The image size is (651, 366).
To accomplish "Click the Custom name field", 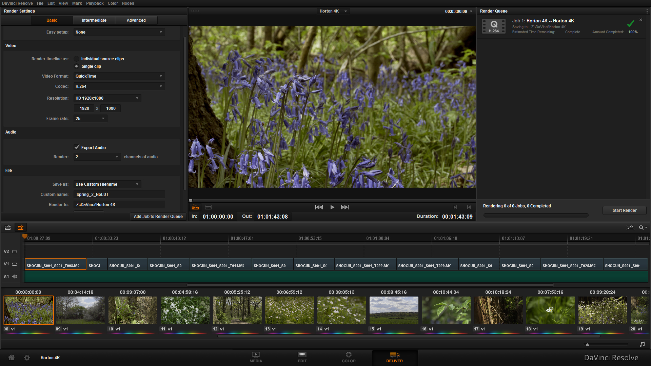I will (x=119, y=195).
